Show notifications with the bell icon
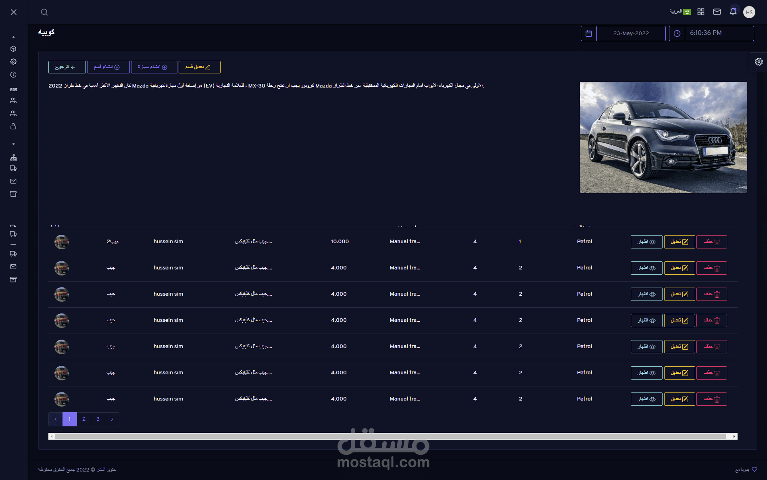 [x=733, y=12]
